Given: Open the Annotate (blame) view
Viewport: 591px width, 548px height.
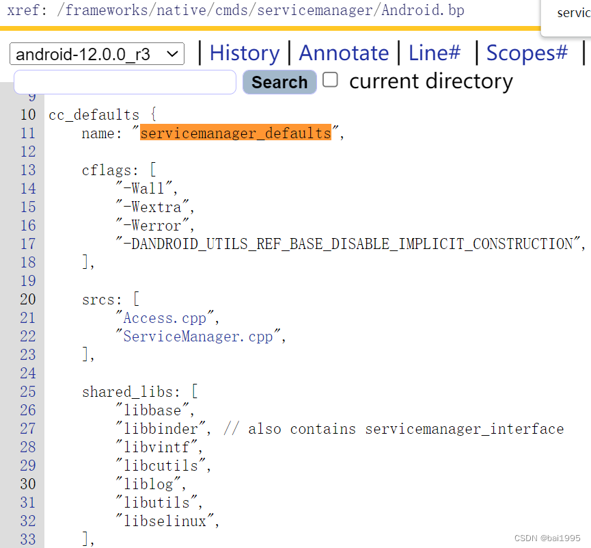Looking at the screenshot, I should tap(344, 53).
